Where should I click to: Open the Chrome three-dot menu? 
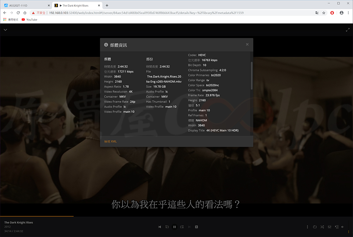pos(348,13)
